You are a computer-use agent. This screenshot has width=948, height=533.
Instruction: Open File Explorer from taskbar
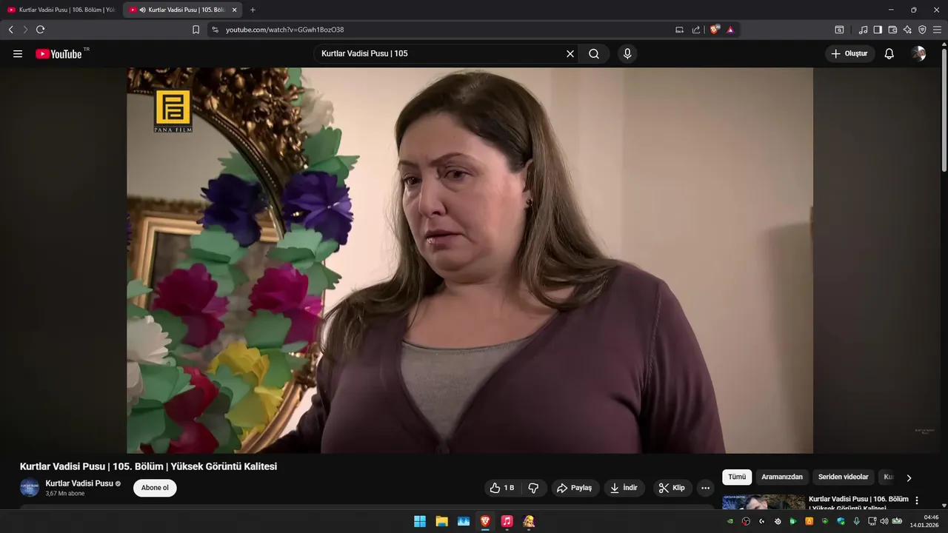coord(441,521)
